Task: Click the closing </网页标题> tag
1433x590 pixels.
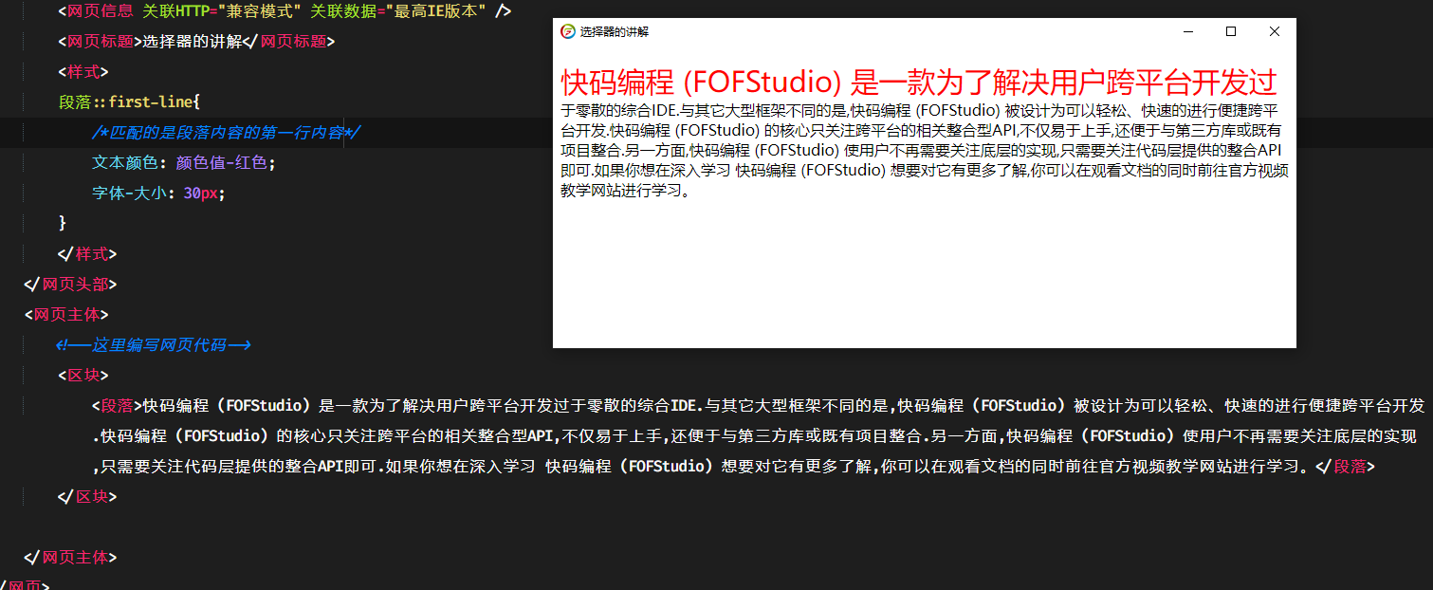Action: (289, 42)
